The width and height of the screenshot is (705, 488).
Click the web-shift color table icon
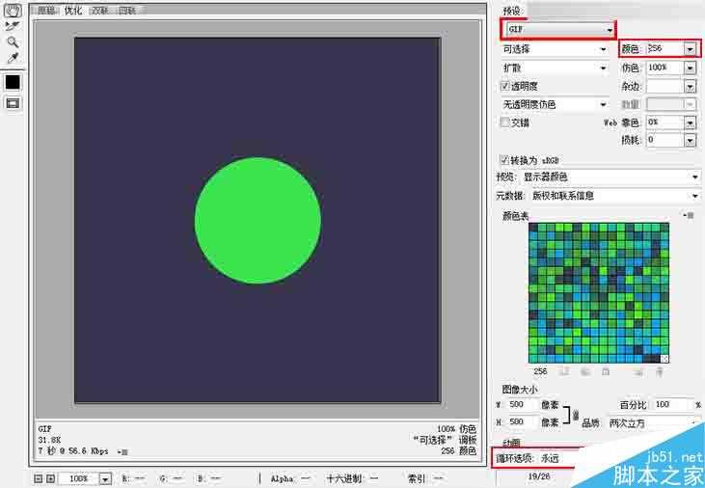(x=585, y=371)
